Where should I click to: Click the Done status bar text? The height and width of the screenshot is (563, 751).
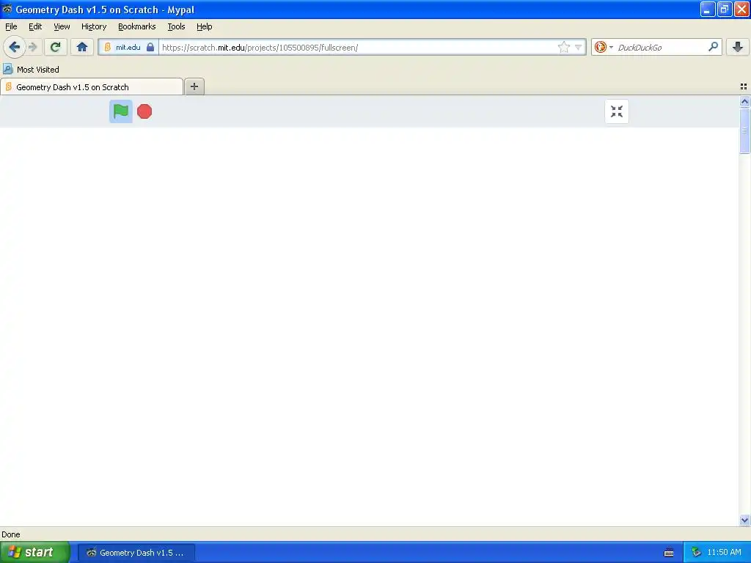(11, 534)
